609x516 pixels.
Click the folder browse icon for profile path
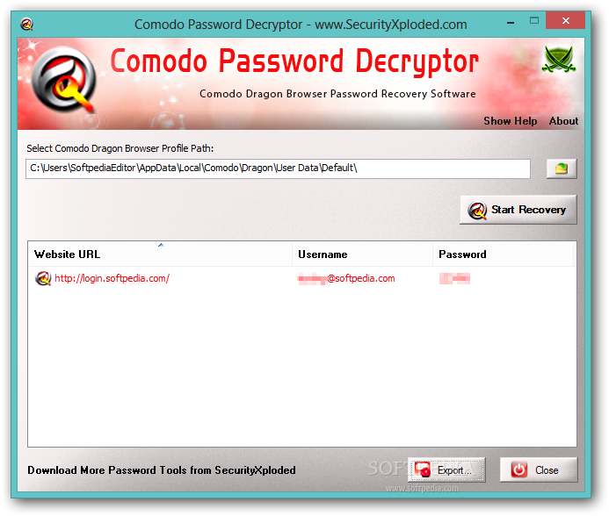point(562,168)
